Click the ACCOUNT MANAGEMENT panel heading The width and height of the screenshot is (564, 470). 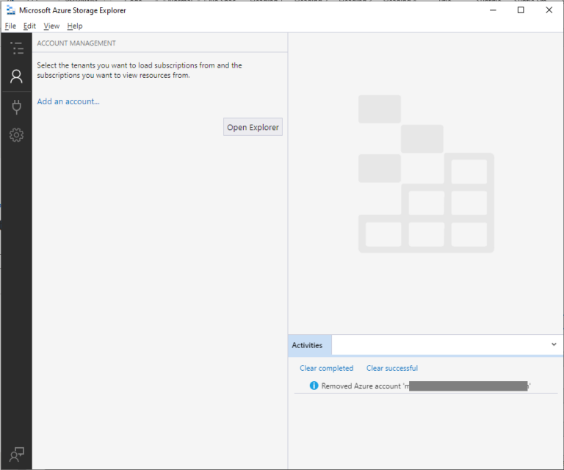[x=76, y=43]
